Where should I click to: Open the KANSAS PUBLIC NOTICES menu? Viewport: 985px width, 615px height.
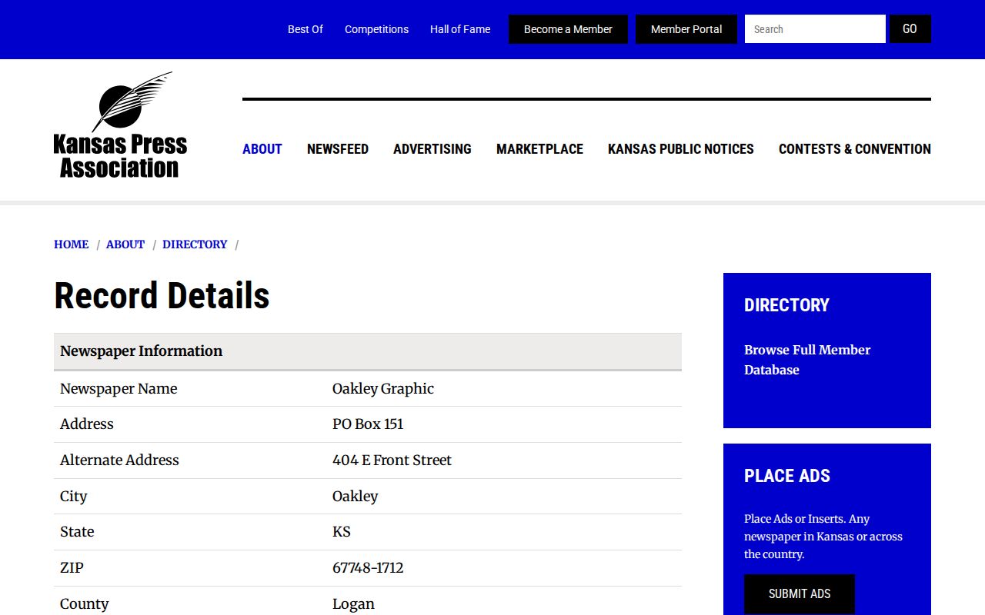pyautogui.click(x=681, y=149)
